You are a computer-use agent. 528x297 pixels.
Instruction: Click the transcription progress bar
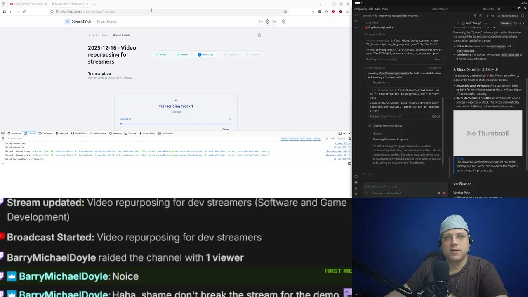point(176,123)
